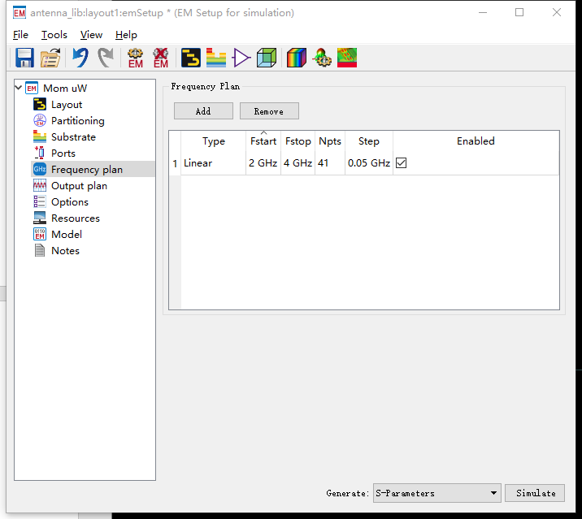
Task: Open the layout window toolbar icon
Action: click(190, 58)
